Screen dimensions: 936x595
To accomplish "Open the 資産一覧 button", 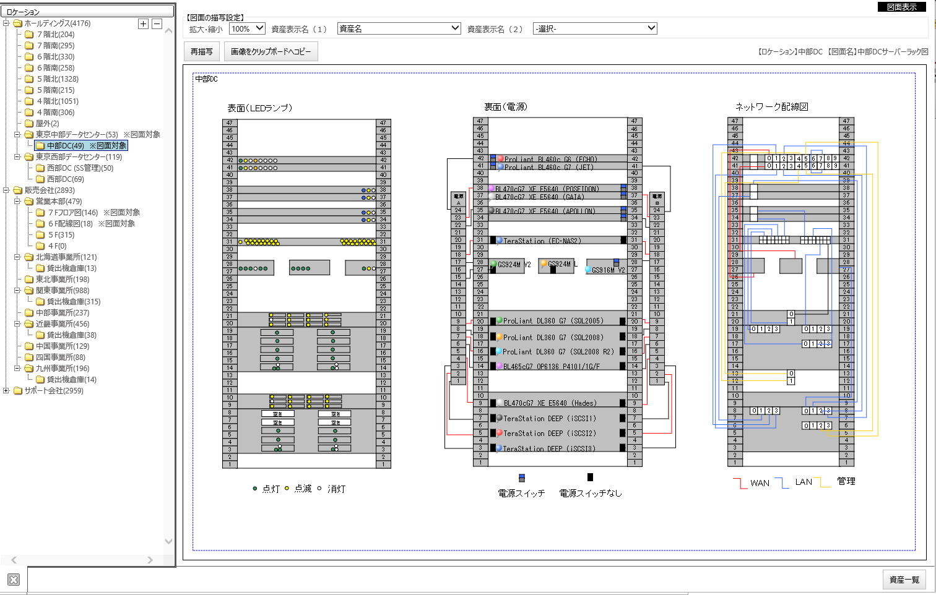I will click(x=904, y=580).
